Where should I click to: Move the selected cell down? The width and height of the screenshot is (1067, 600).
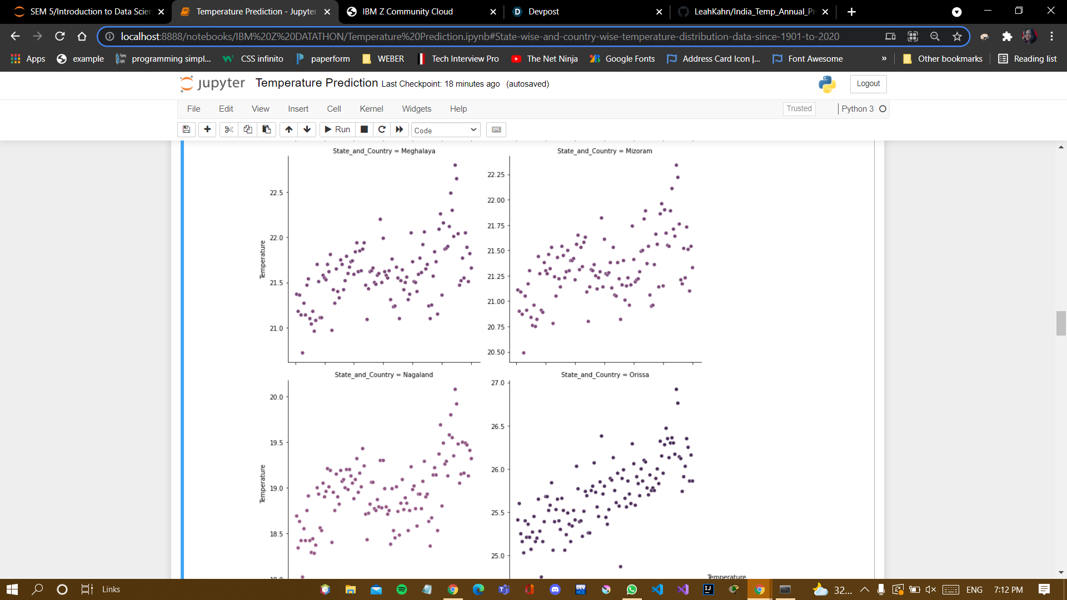[x=307, y=129]
